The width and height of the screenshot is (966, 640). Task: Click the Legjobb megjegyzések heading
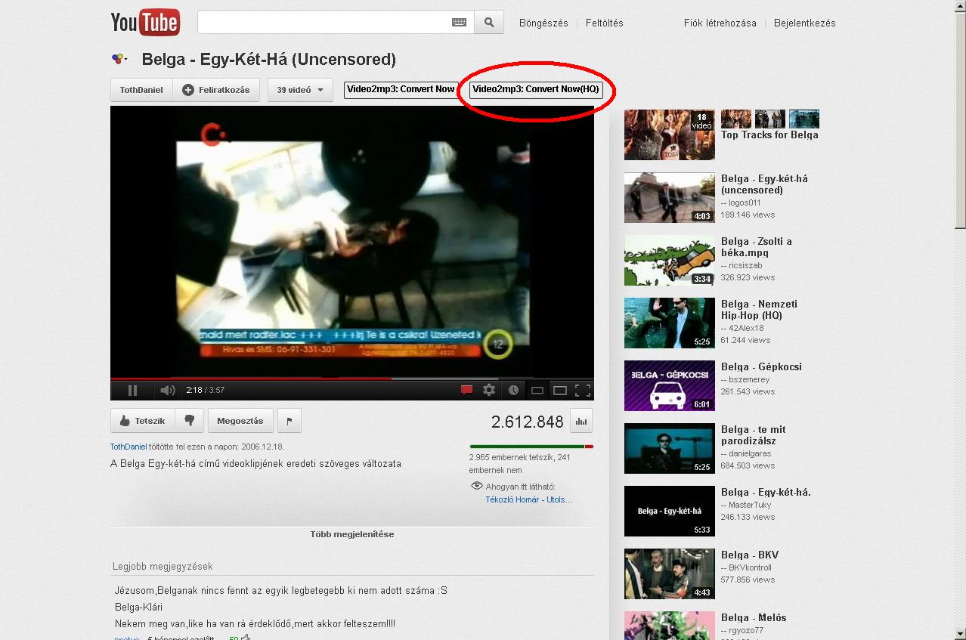click(x=163, y=566)
